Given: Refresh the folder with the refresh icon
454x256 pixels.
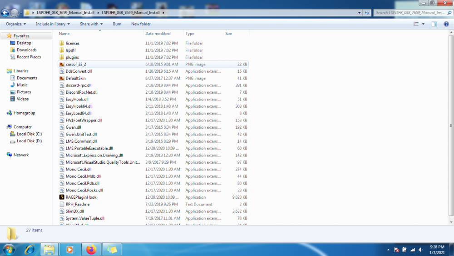Looking at the screenshot, I should (x=367, y=13).
